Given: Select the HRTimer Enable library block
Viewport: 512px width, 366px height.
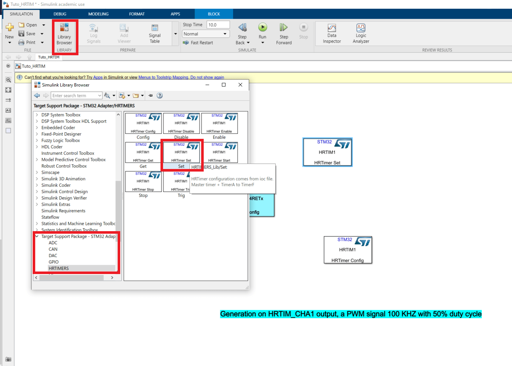Looking at the screenshot, I should tap(219, 124).
